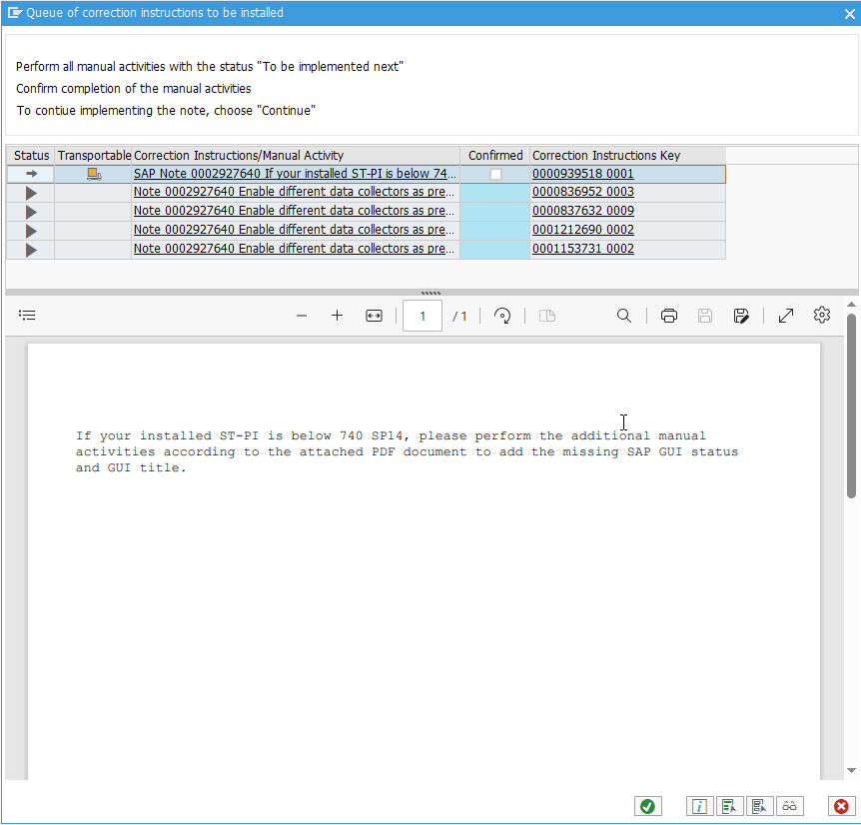Screen dimensions: 861x825
Task: Click status triangle for key 0001212690 0002
Action: (31, 231)
